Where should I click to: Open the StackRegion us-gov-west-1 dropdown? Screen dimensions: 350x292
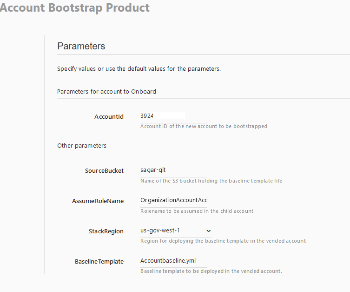176,231
